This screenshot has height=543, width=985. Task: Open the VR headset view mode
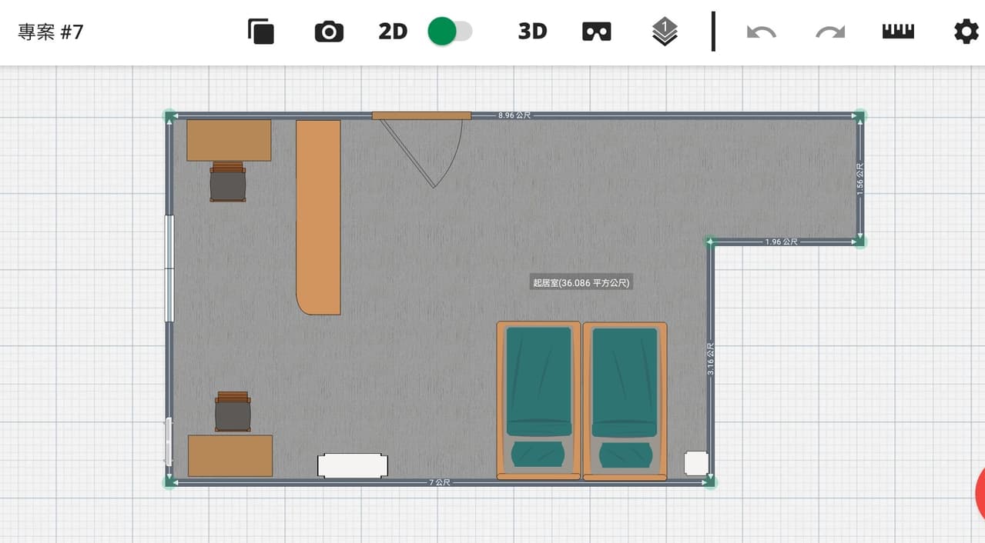(x=597, y=32)
